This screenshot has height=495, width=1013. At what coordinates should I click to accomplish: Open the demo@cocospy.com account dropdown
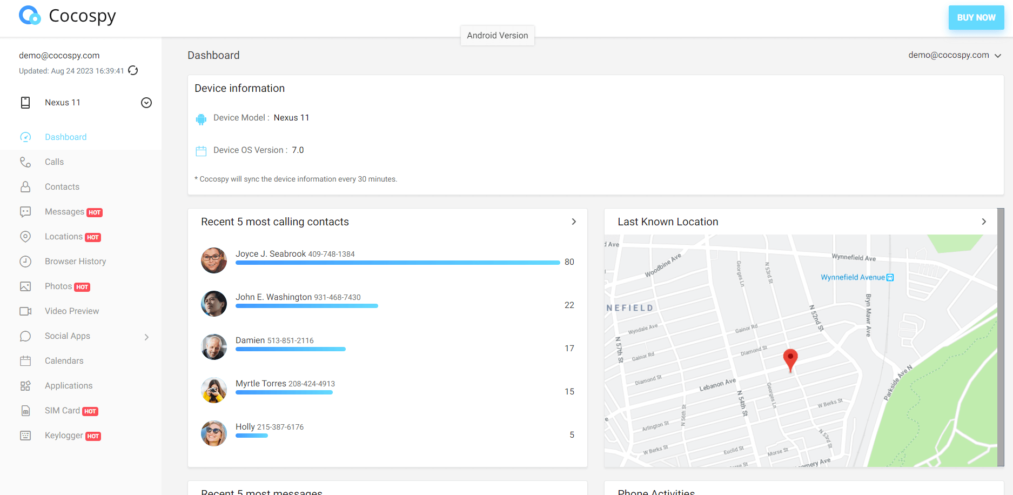[x=955, y=55]
